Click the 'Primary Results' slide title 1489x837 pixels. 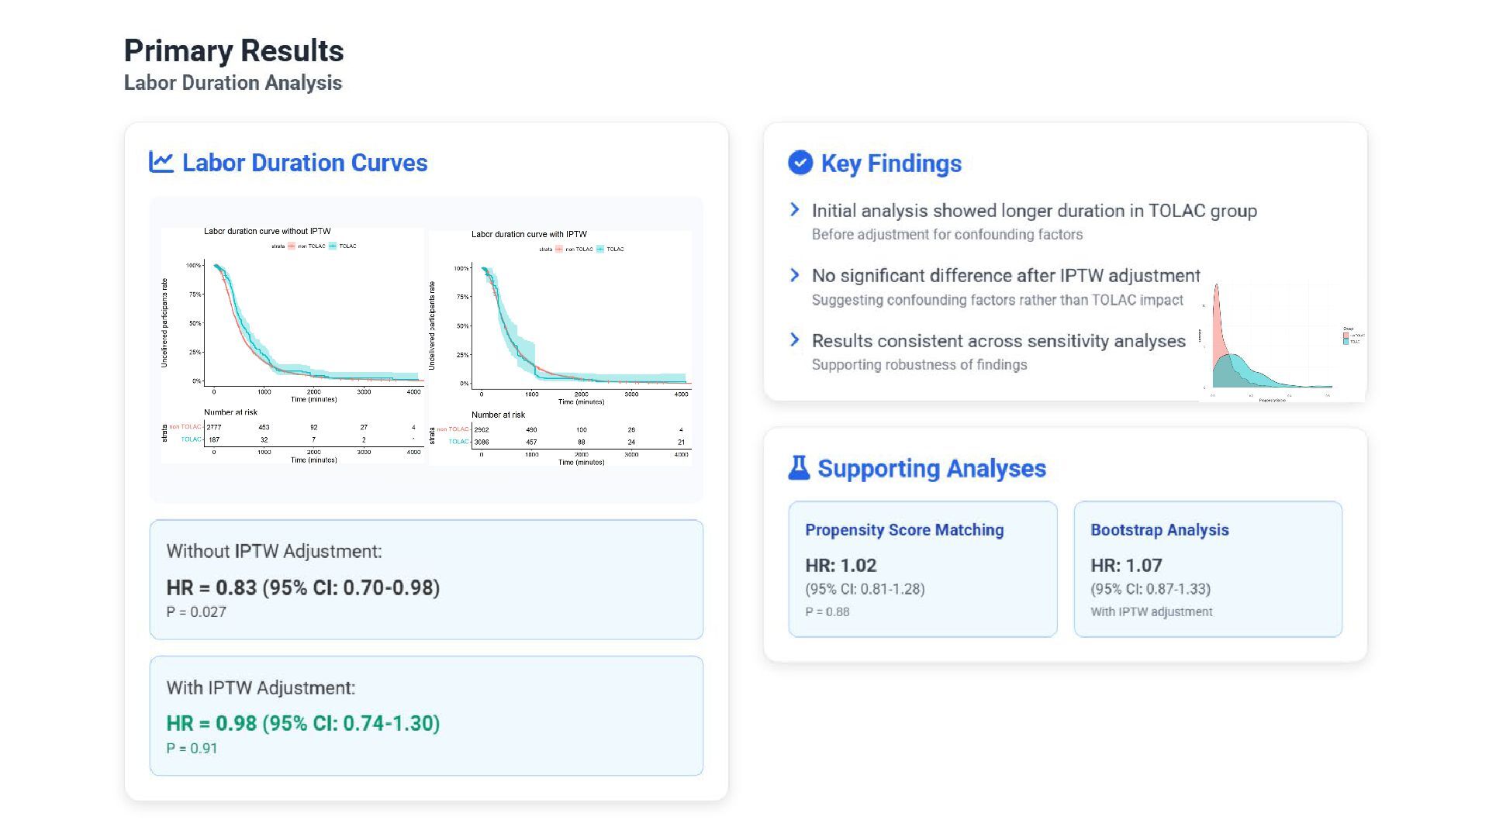233,51
